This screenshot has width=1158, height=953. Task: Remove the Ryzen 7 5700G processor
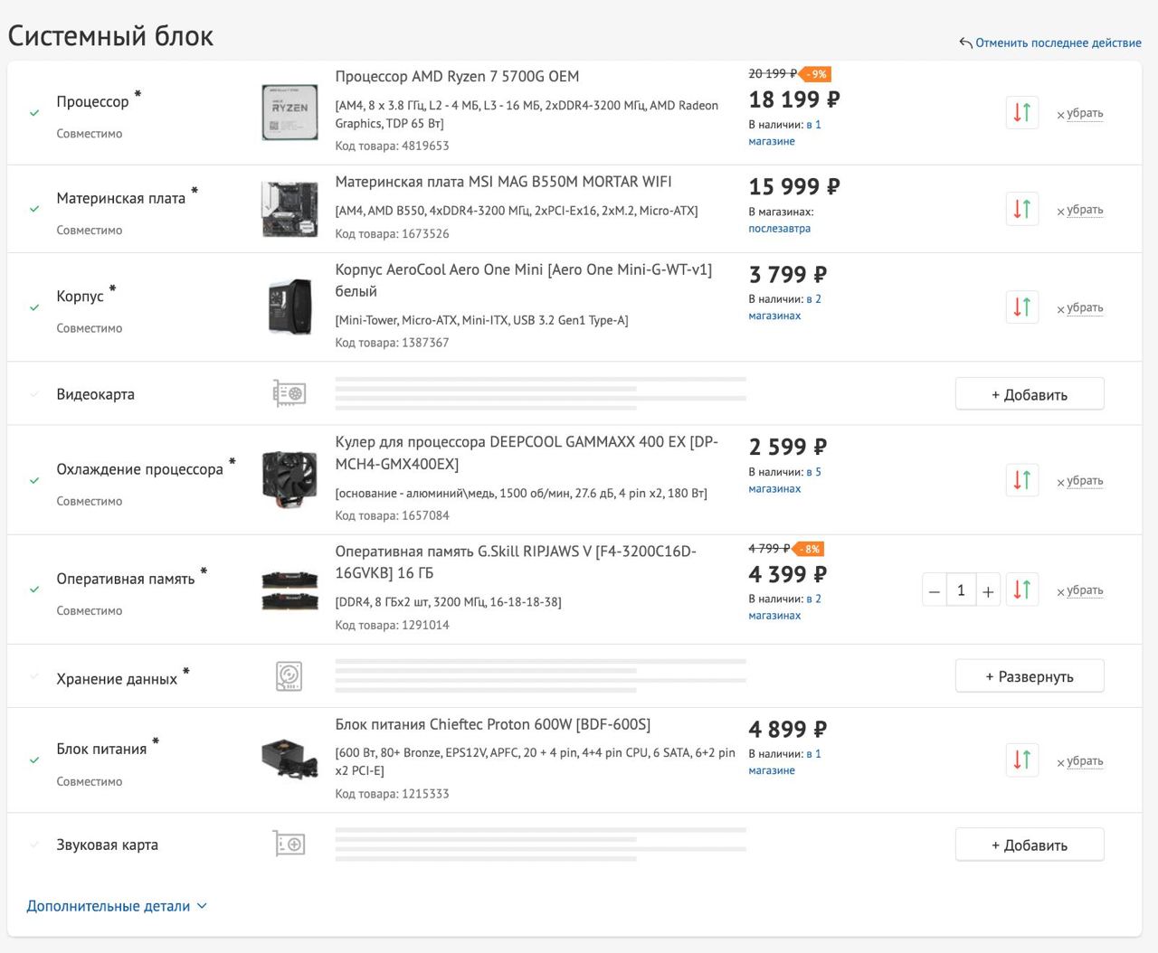(1080, 114)
